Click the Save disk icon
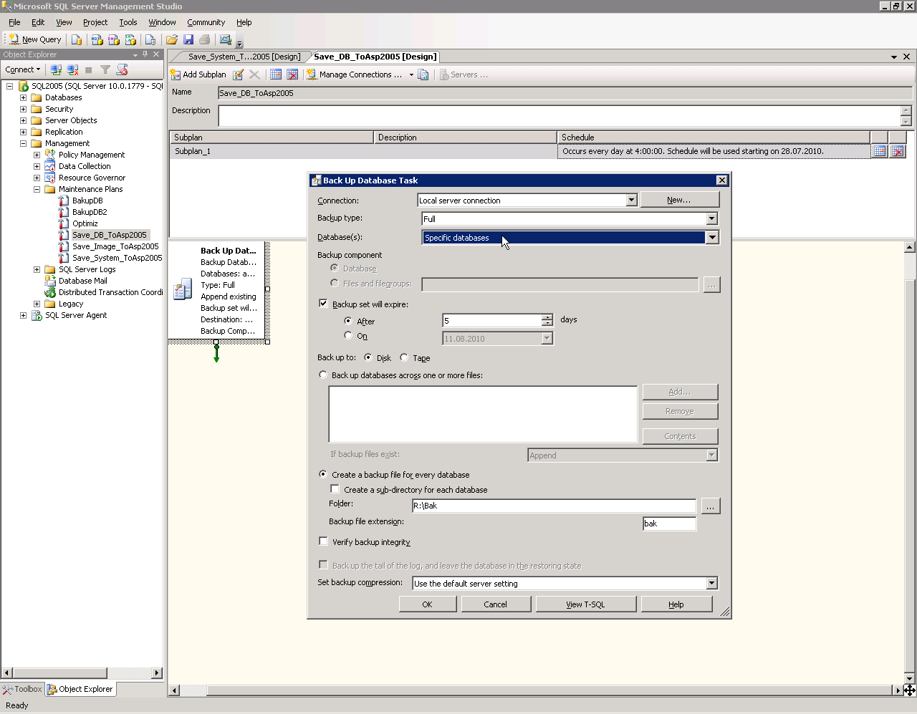The image size is (917, 714). [x=188, y=39]
